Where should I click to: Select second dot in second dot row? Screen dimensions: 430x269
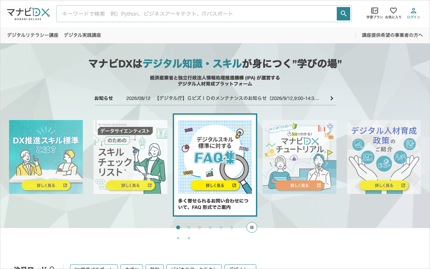[x=189, y=238]
